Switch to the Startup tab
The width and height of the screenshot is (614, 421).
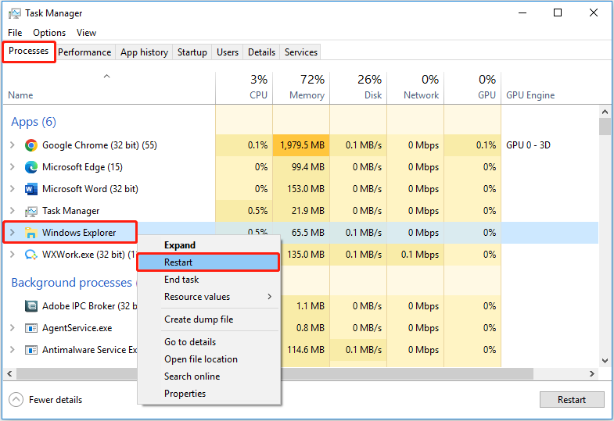point(192,52)
